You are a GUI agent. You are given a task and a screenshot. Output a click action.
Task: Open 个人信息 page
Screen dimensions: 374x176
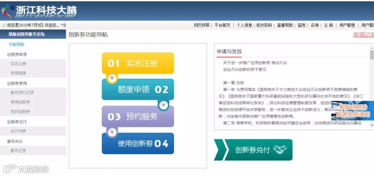(244, 25)
